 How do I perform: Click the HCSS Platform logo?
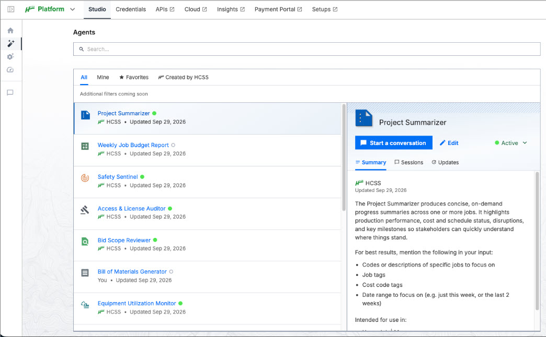[44, 9]
